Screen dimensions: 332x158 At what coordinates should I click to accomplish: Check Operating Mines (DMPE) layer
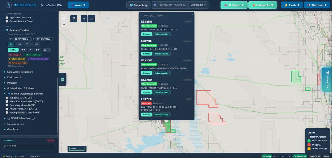click(7, 105)
